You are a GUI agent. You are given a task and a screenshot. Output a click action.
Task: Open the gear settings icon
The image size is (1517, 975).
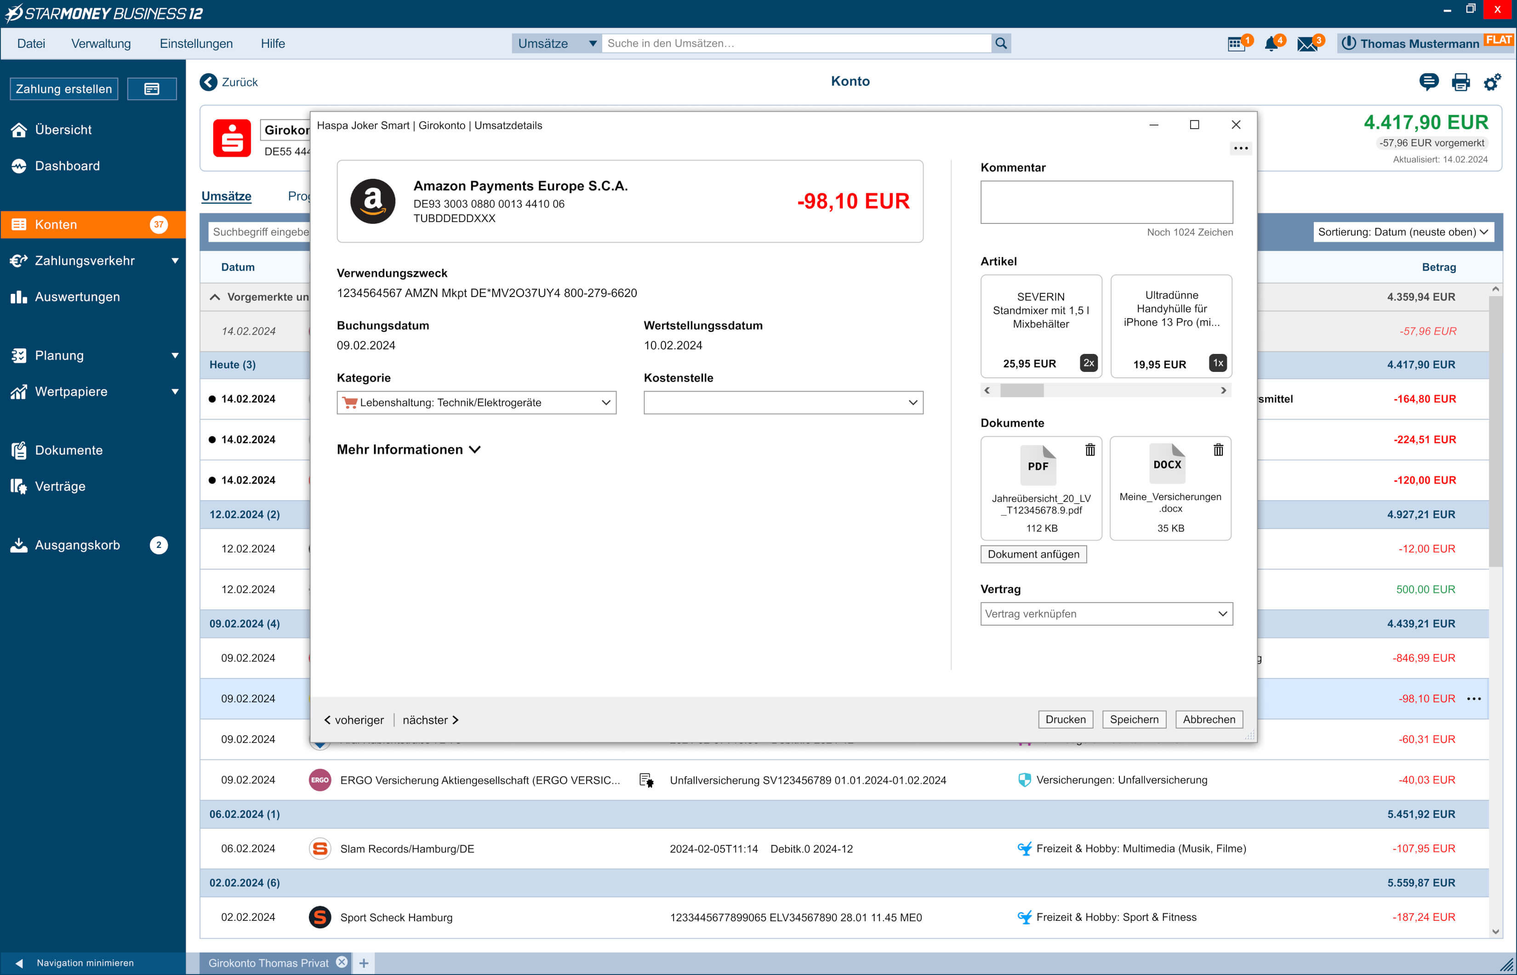(x=1492, y=82)
